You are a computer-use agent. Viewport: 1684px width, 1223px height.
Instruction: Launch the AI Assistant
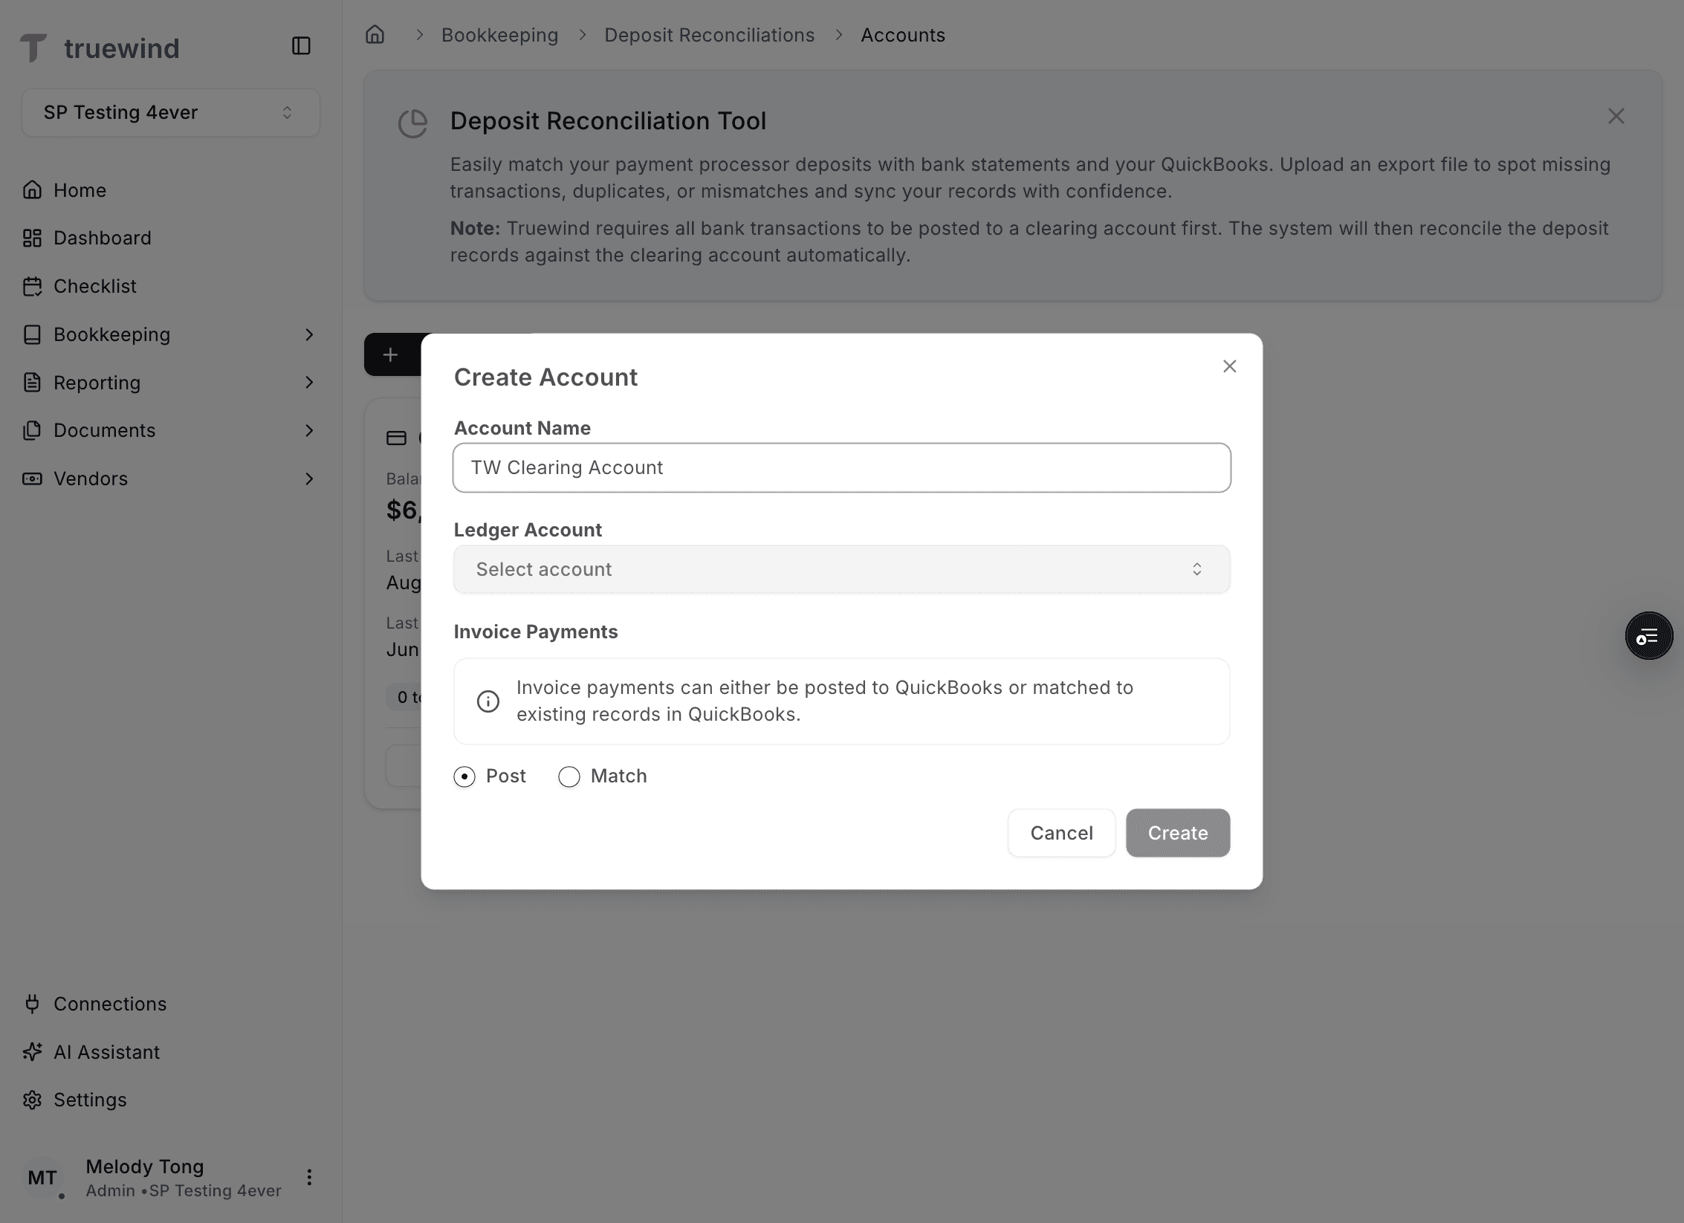[106, 1051]
